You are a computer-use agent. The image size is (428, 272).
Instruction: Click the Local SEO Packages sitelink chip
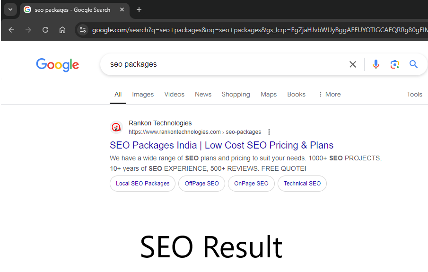pos(142,184)
